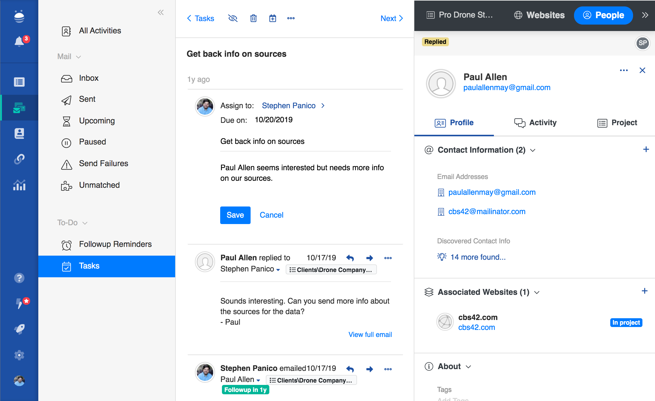Reply to Stephen Panico's sent email
Screen dimensions: 655x401
point(350,369)
